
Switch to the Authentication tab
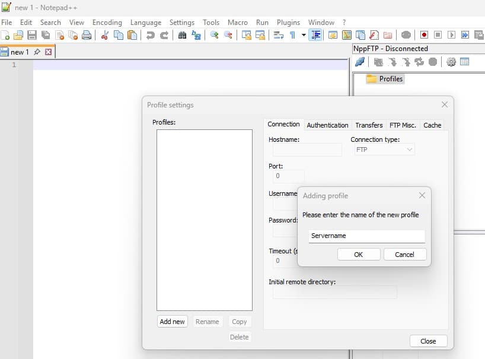click(x=327, y=125)
